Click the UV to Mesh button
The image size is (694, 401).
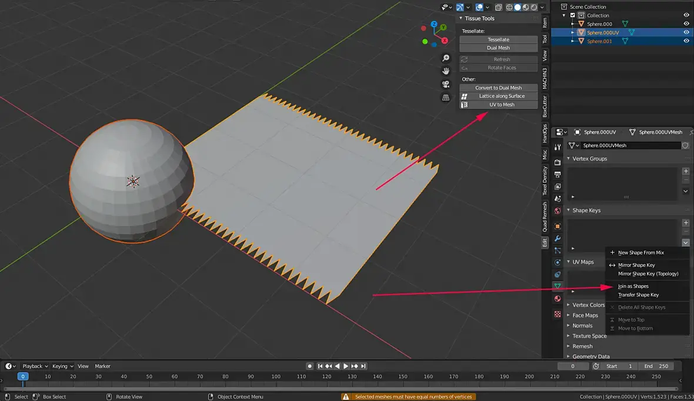502,105
